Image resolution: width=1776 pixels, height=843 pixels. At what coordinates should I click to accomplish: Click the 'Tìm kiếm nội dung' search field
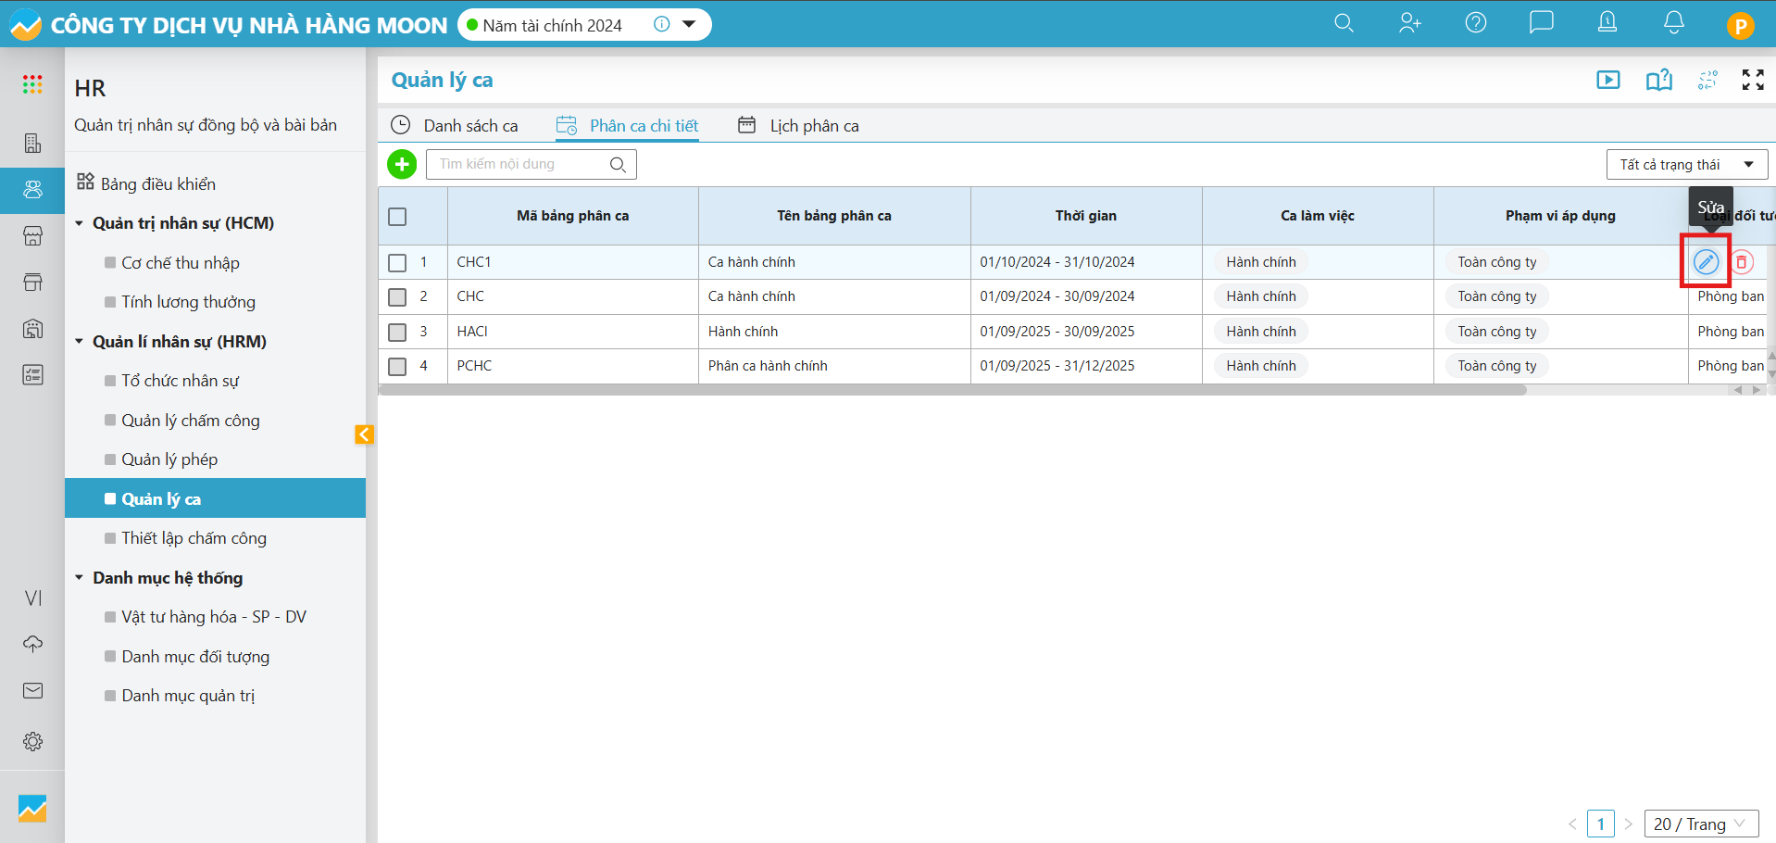click(519, 165)
